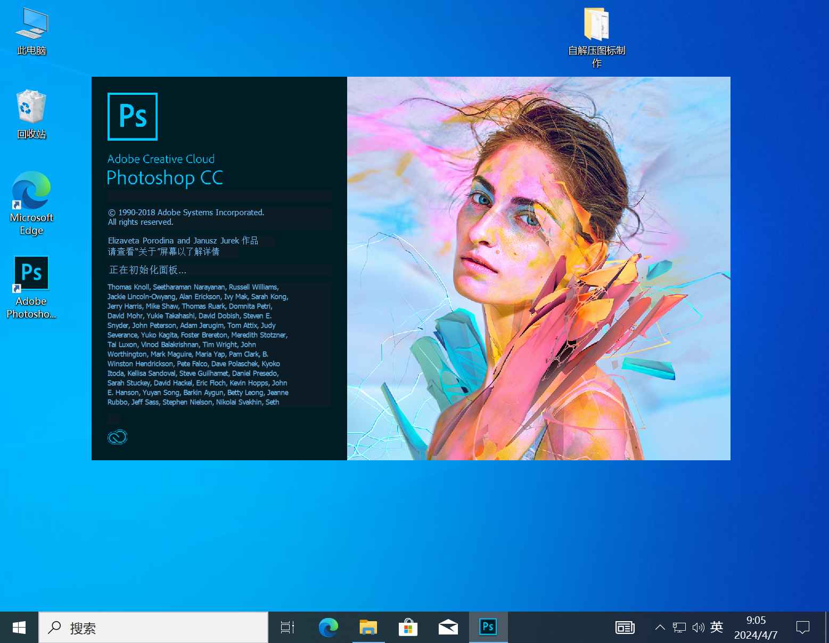
Task: Open the Mail app from taskbar
Action: click(448, 628)
